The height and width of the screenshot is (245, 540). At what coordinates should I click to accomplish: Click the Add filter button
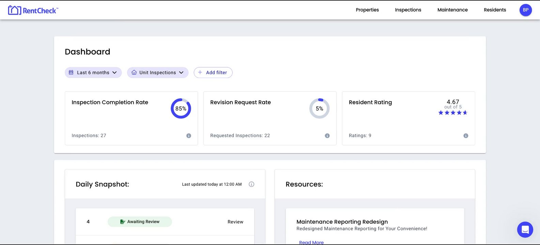pyautogui.click(x=213, y=72)
